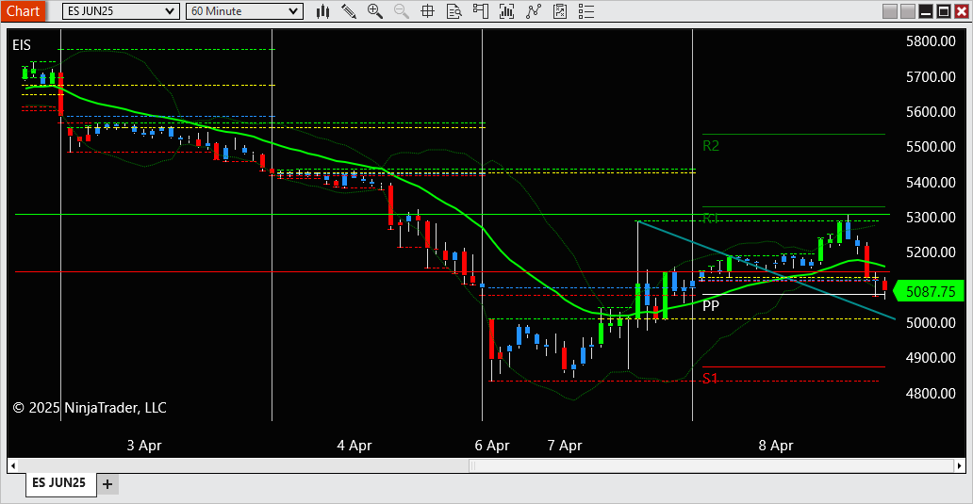973x504 pixels.
Task: Click the 5800.00 price axis label
Action: point(931,41)
